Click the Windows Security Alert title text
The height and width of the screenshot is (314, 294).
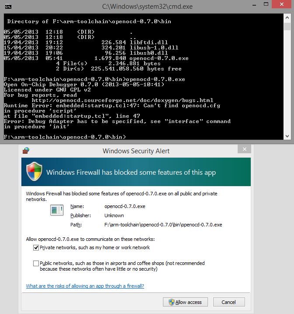[x=136, y=151]
